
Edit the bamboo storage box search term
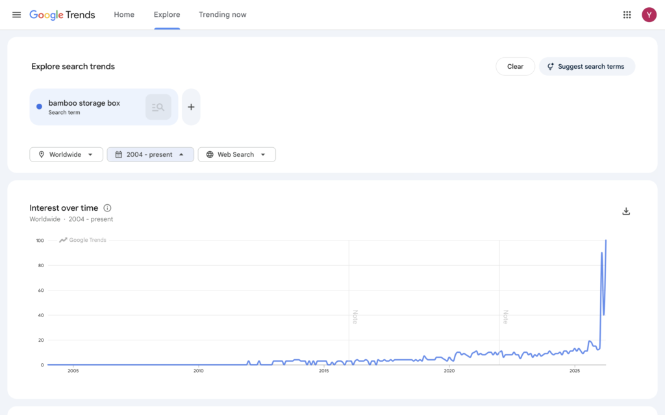84,104
